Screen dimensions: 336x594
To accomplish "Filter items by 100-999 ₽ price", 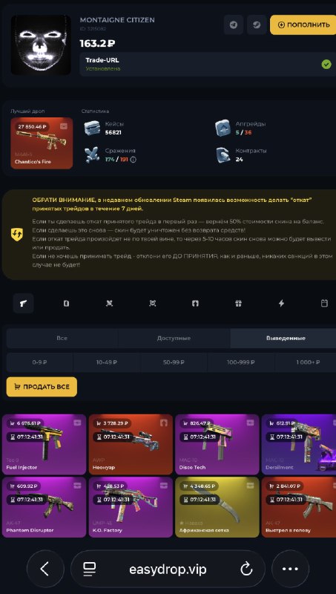I will (241, 362).
